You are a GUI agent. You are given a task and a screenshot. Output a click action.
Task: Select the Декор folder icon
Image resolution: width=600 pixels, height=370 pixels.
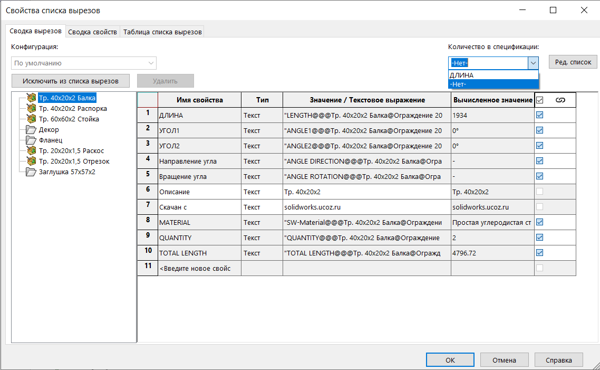tap(31, 129)
